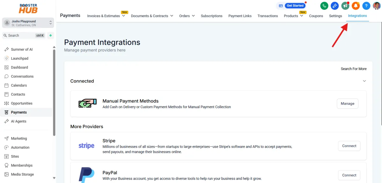Click the help question mark icon
The image size is (382, 183).
click(x=366, y=6)
